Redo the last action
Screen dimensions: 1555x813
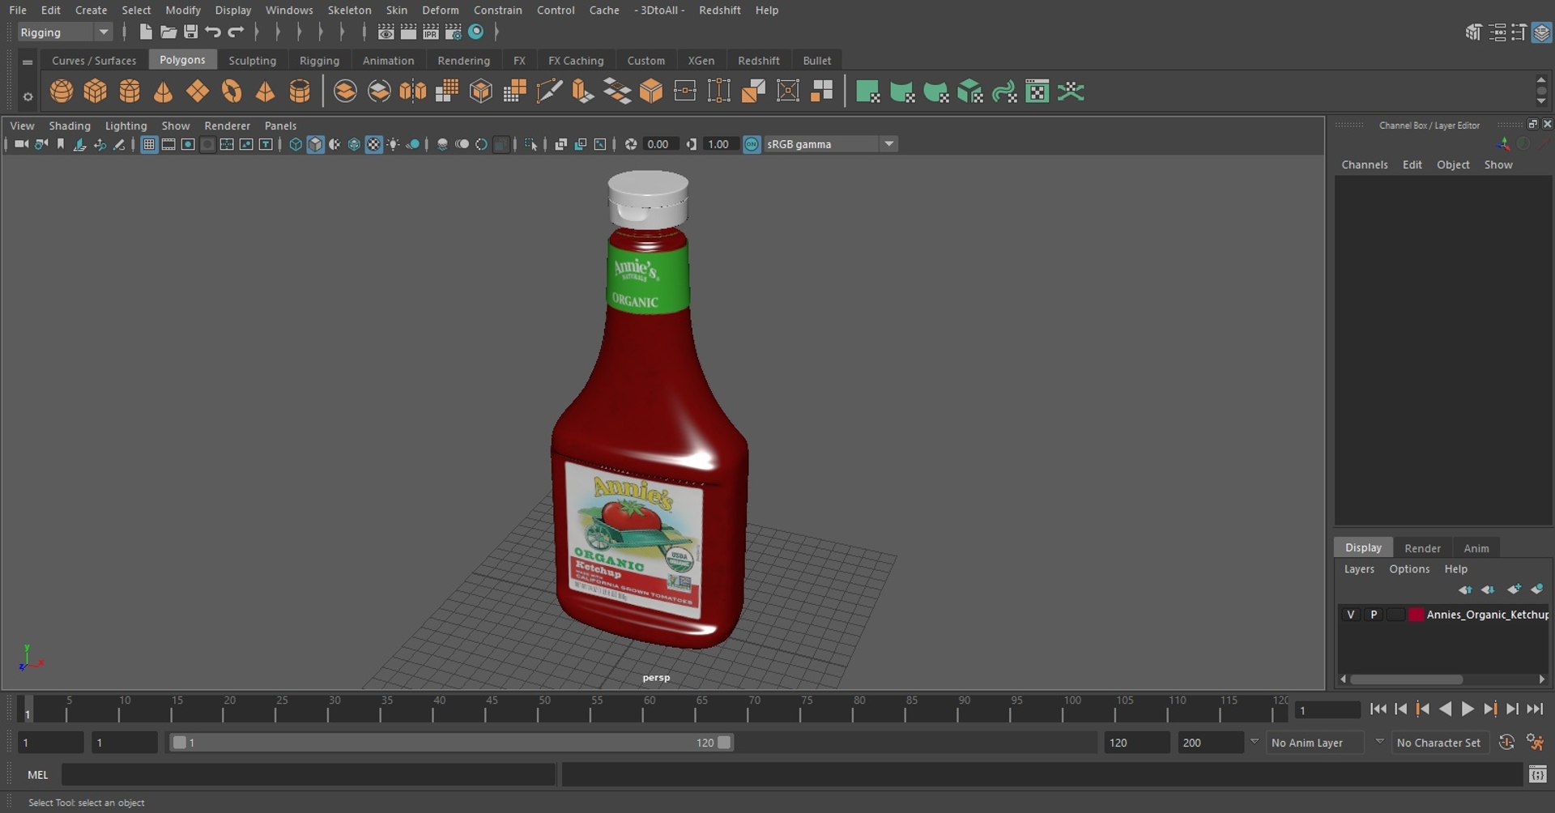[236, 32]
